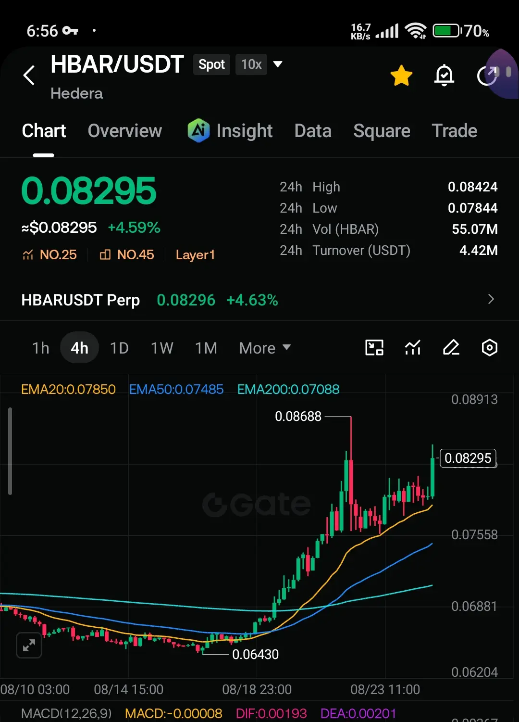Tap the HBAR/USDT pair title
The height and width of the screenshot is (722, 519).
click(117, 64)
